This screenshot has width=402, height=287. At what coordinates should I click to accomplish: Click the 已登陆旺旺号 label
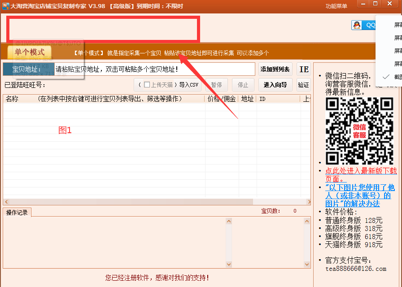[25, 85]
